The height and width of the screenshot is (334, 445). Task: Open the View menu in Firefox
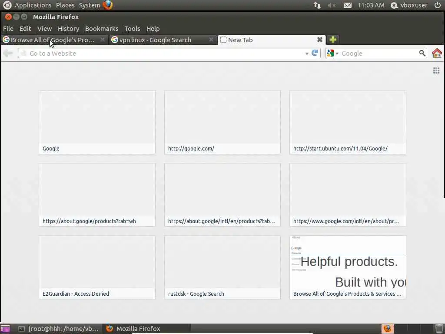(45, 29)
